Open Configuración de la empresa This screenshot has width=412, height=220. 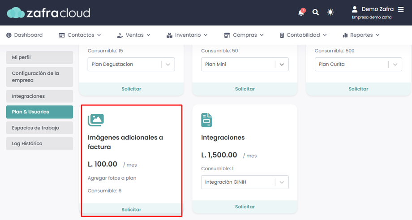click(x=40, y=77)
